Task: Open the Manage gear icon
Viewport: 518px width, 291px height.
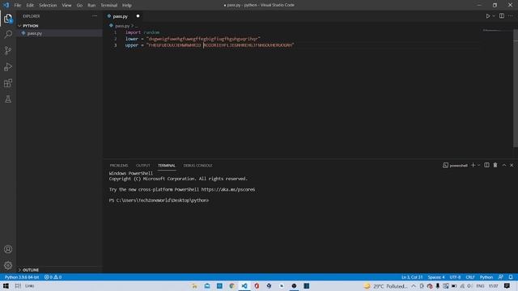Action: (8, 265)
